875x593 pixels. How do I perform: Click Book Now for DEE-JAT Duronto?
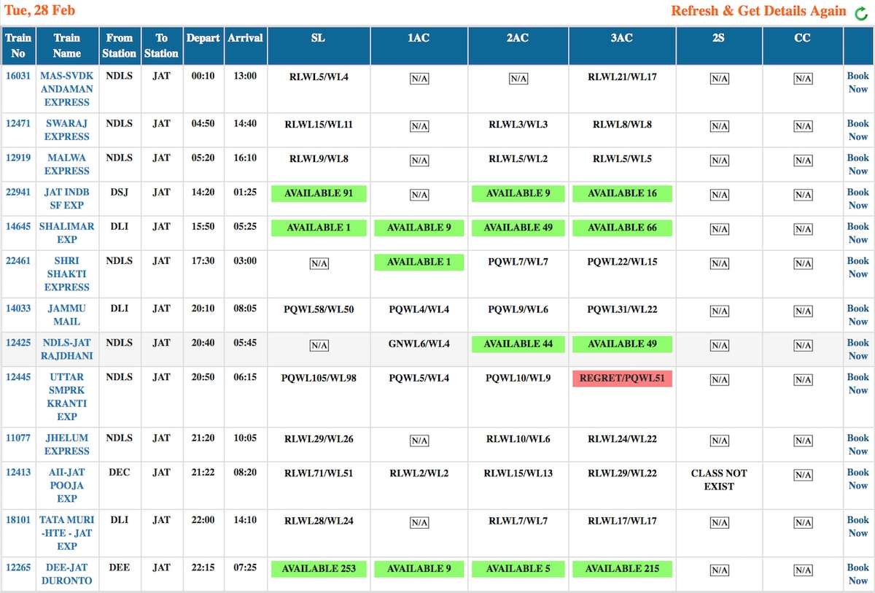point(857,574)
